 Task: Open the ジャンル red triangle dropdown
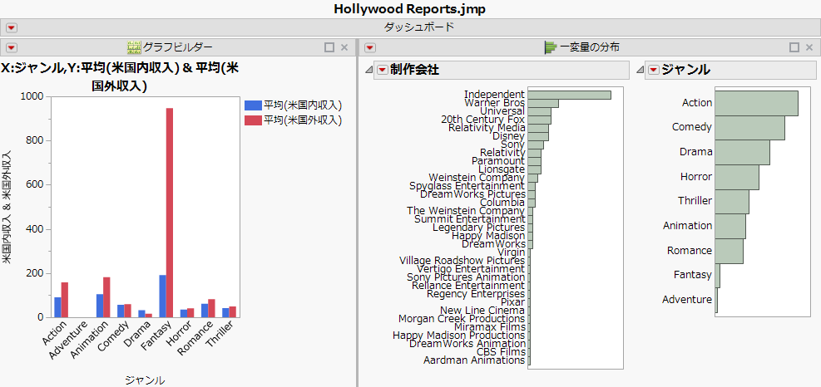[653, 70]
